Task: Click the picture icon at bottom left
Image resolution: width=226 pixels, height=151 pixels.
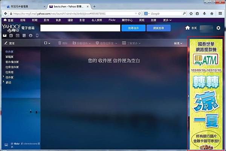Action: (6, 145)
